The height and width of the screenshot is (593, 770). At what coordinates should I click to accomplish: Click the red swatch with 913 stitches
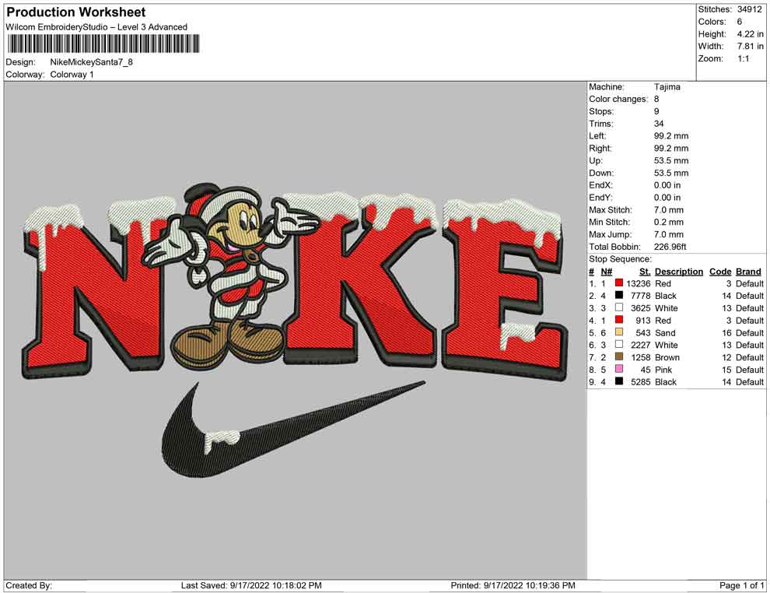[619, 320]
